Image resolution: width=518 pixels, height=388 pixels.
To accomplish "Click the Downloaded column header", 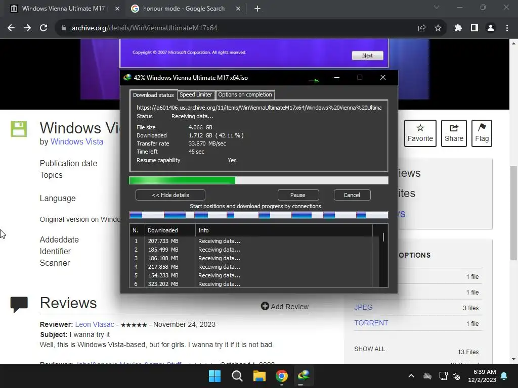I will click(x=170, y=230).
